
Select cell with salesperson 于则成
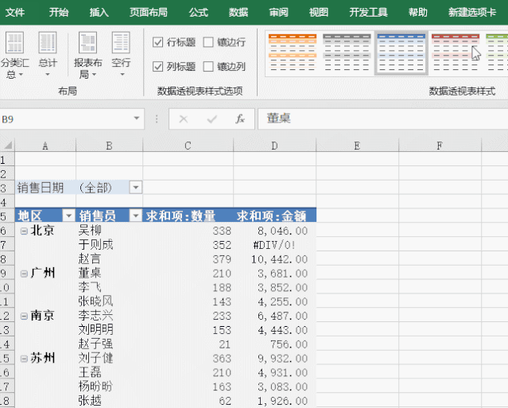point(109,245)
